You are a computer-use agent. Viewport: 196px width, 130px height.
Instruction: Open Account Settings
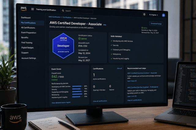click(x=29, y=58)
